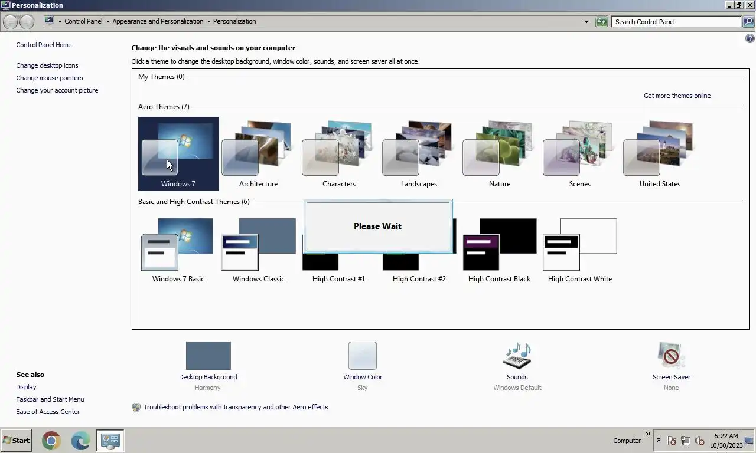Click the address bar monitor icon

(50, 21)
